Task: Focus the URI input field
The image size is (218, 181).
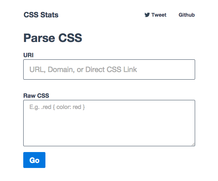Action: coord(109,70)
